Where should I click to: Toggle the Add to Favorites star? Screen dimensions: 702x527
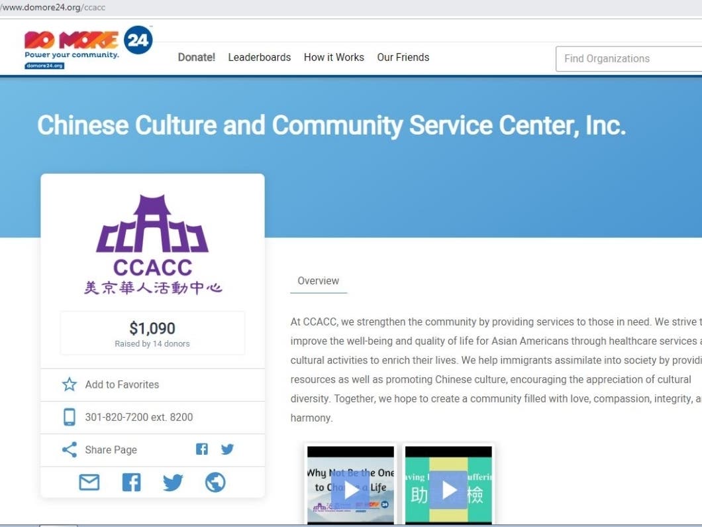pyautogui.click(x=70, y=384)
